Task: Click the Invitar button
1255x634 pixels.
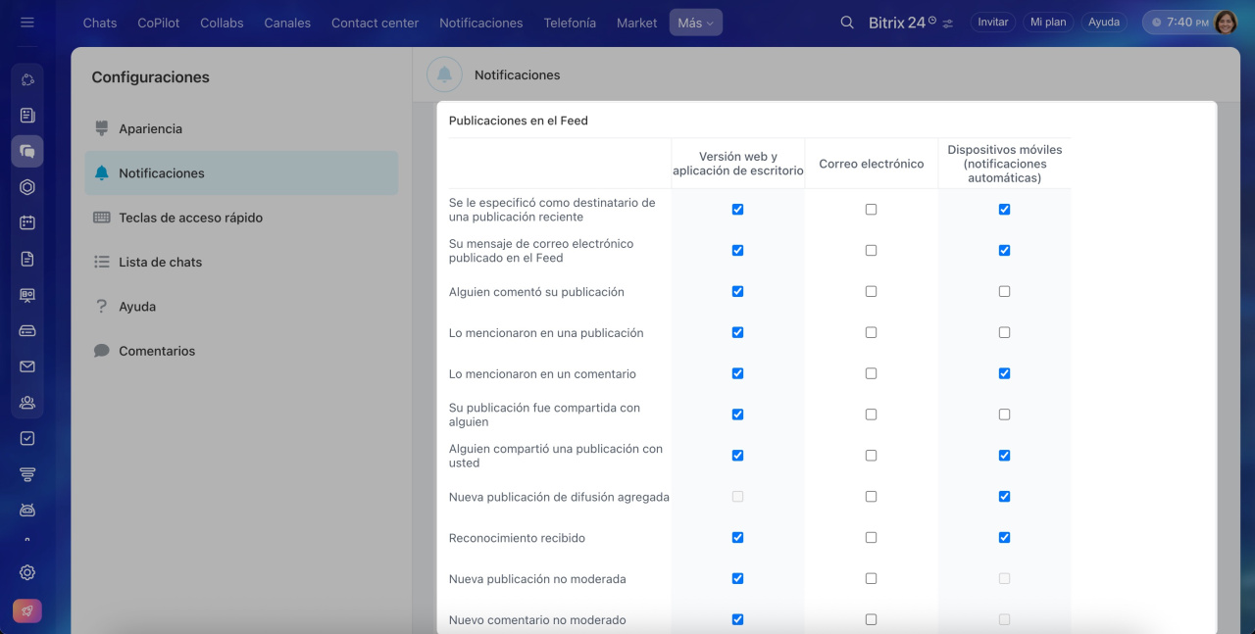Action: click(x=992, y=22)
